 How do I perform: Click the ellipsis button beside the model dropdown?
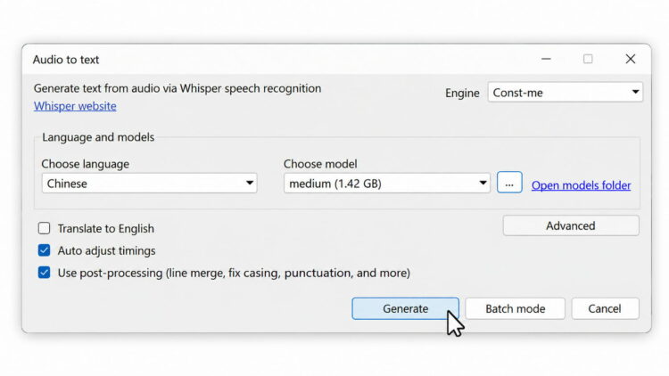(509, 183)
